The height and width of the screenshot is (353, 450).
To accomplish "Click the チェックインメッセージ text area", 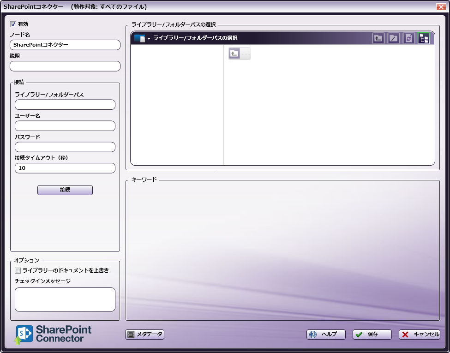I will [65, 299].
